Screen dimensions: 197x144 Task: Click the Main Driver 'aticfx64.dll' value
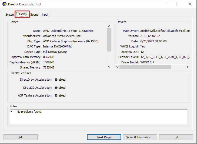165,31
